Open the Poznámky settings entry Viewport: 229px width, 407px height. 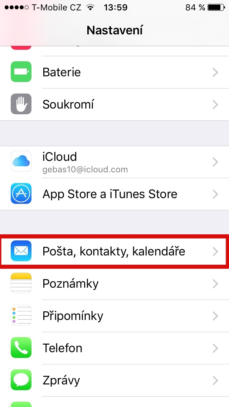click(x=114, y=284)
